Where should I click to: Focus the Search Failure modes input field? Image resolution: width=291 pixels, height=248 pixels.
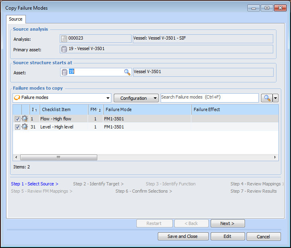coord(209,98)
